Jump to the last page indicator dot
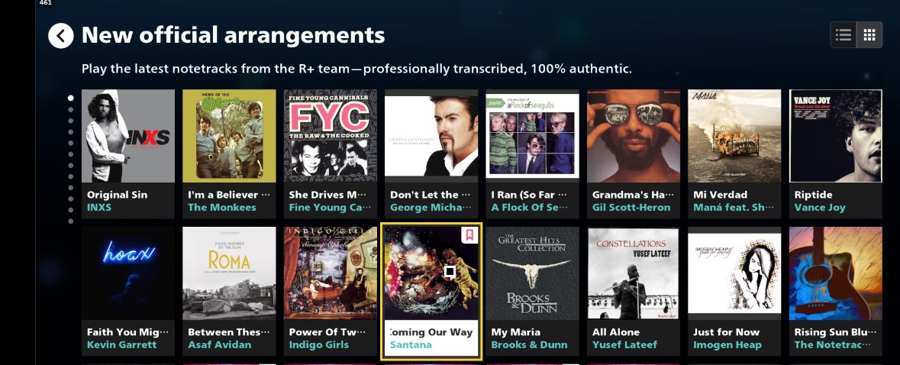The width and height of the screenshot is (900, 365). point(70,221)
